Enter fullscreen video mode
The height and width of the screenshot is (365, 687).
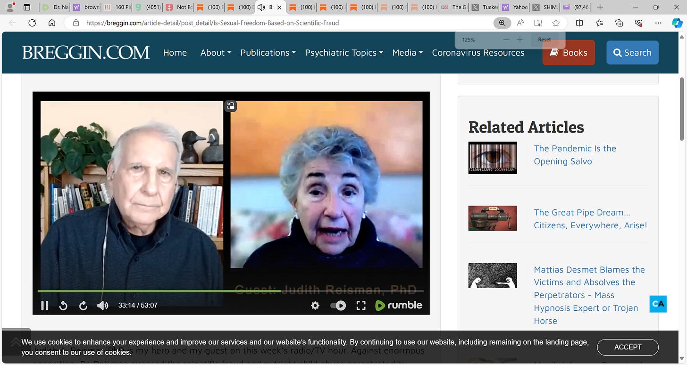click(361, 306)
